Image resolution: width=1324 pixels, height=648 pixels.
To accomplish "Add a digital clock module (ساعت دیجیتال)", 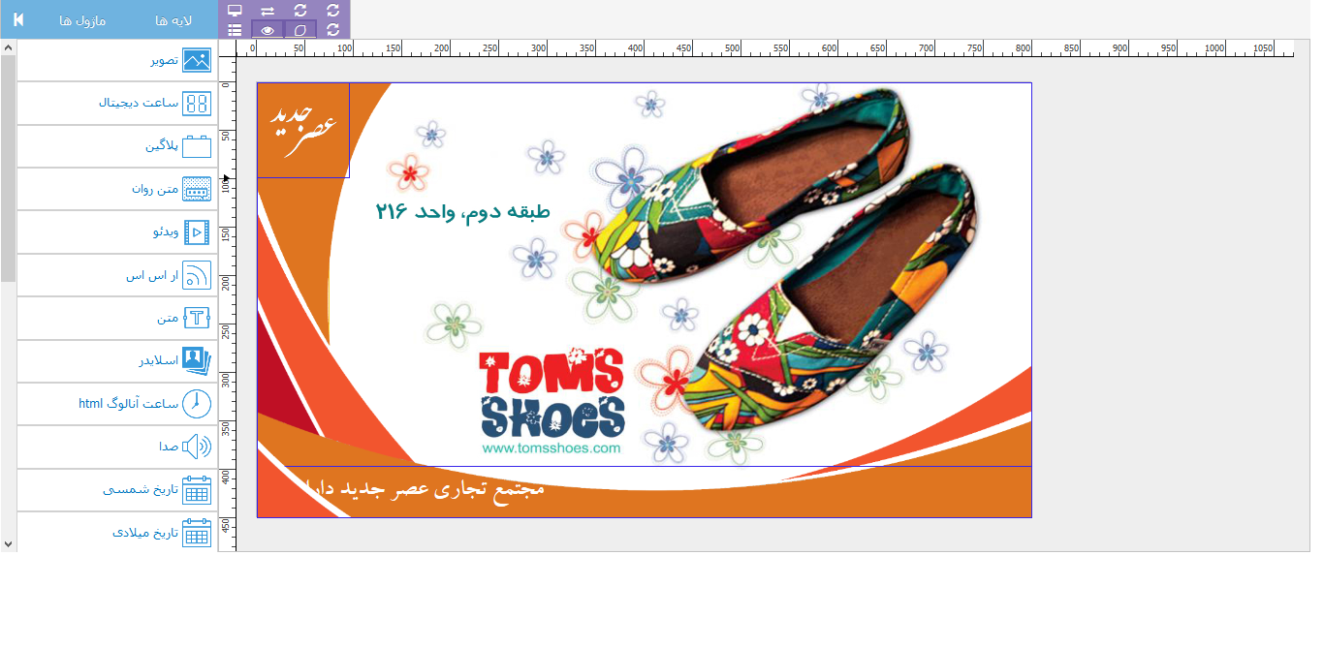I will click(117, 104).
